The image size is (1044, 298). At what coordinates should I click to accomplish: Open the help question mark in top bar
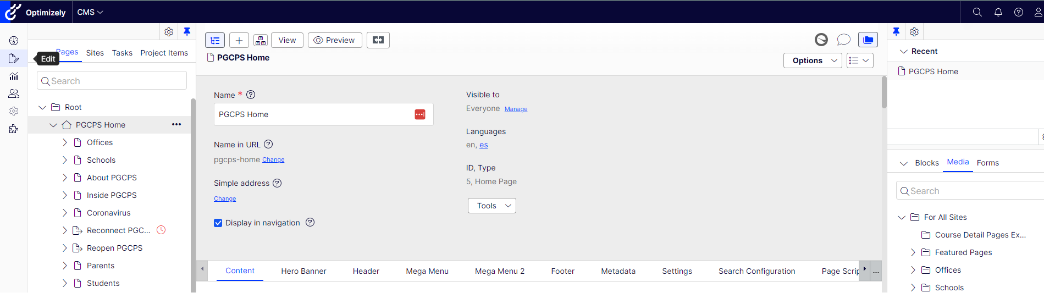[x=1019, y=12]
